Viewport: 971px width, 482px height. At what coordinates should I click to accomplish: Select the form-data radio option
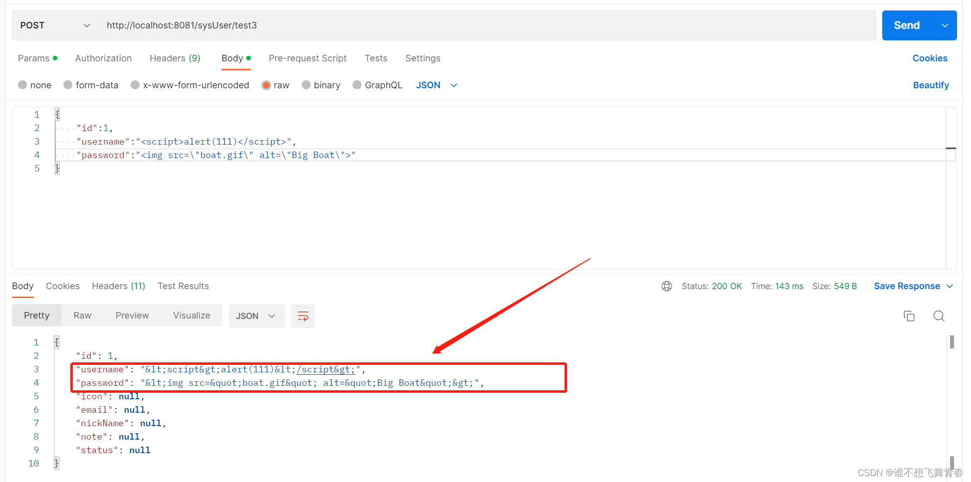[68, 85]
